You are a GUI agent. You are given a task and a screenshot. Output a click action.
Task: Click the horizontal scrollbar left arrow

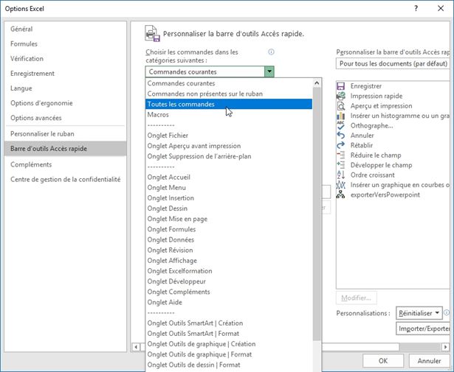click(x=136, y=346)
